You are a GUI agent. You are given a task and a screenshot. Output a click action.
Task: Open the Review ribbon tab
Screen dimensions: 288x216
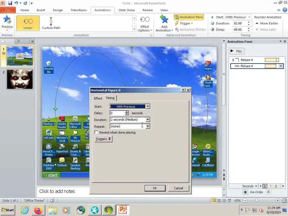147,10
